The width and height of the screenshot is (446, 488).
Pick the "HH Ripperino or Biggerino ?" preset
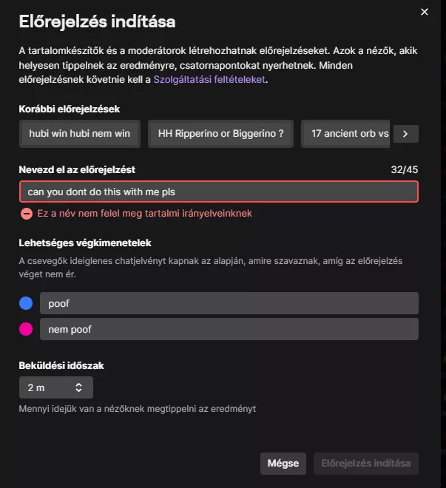(221, 134)
